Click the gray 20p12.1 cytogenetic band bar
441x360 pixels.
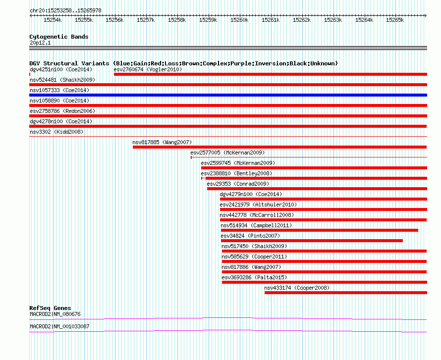click(x=228, y=48)
